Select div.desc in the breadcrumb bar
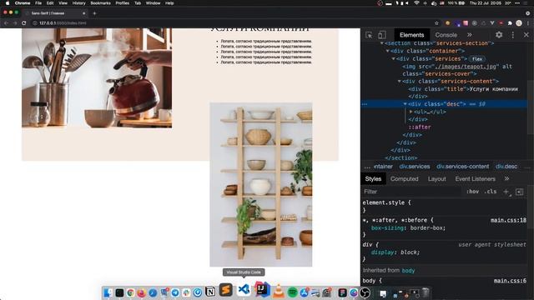Screen dimensions: 534x300 pos(506,167)
